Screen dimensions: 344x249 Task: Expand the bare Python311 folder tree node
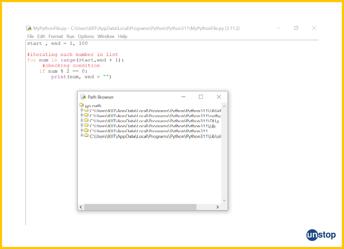(82, 130)
